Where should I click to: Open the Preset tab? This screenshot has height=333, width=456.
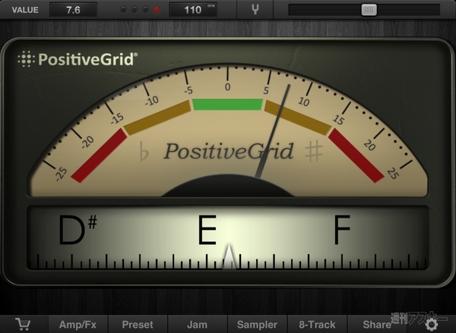coord(138,325)
